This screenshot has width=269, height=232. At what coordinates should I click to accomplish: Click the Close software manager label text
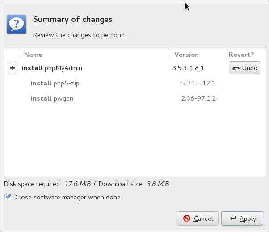click(x=68, y=197)
